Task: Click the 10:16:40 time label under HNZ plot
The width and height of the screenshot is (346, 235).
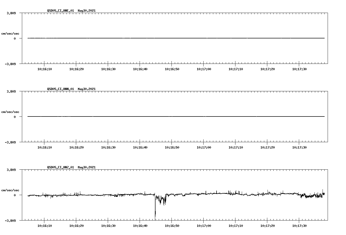Action: (140, 226)
